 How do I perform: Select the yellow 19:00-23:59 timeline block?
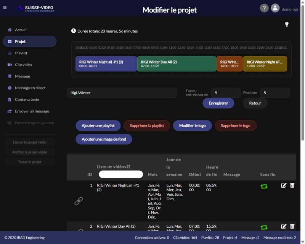(265, 64)
